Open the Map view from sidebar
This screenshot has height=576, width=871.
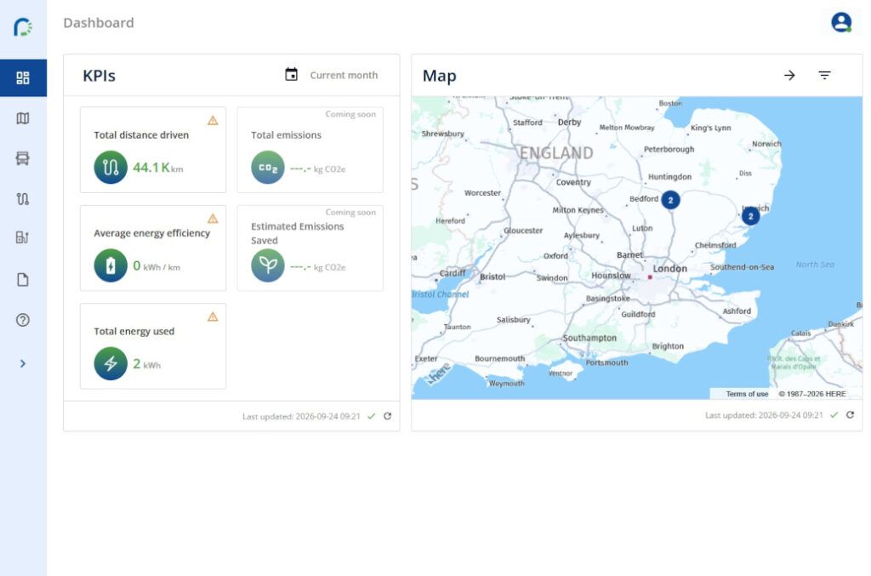point(23,118)
